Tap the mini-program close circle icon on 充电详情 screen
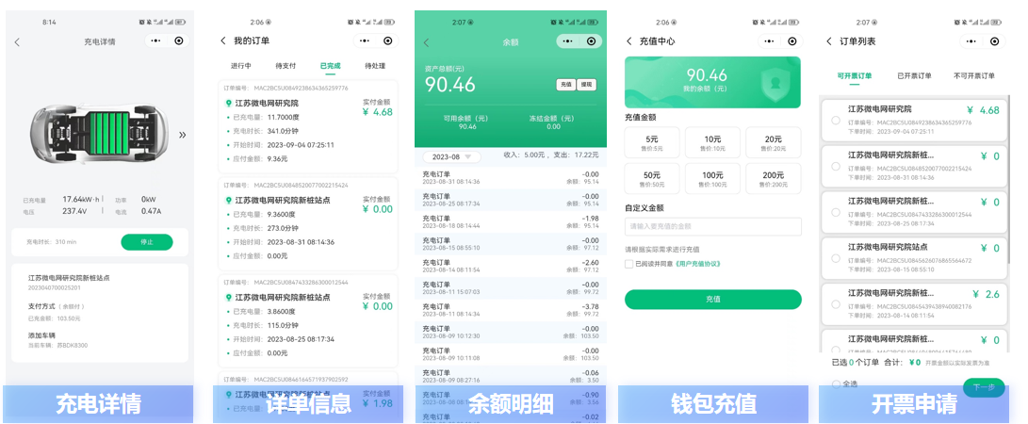 point(179,41)
